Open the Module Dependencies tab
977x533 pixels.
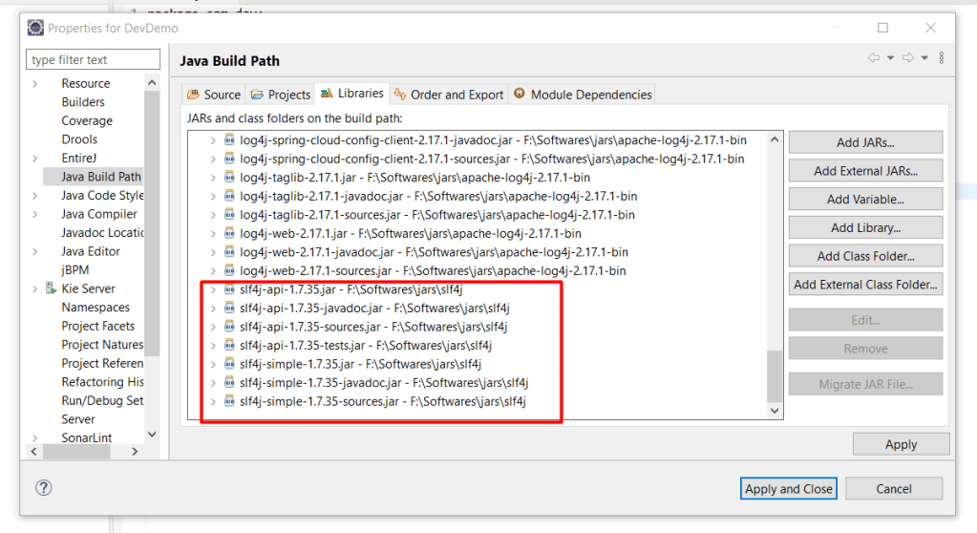(583, 95)
